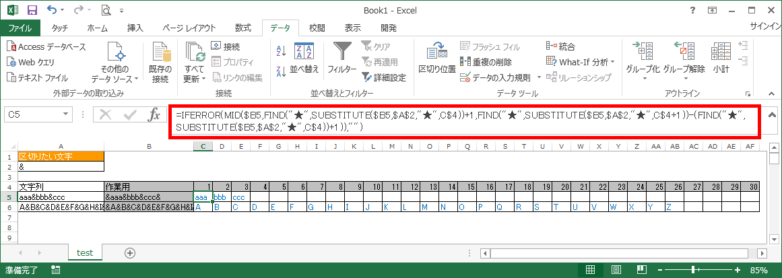Customize quick access toolbar dropdown

coord(122,10)
